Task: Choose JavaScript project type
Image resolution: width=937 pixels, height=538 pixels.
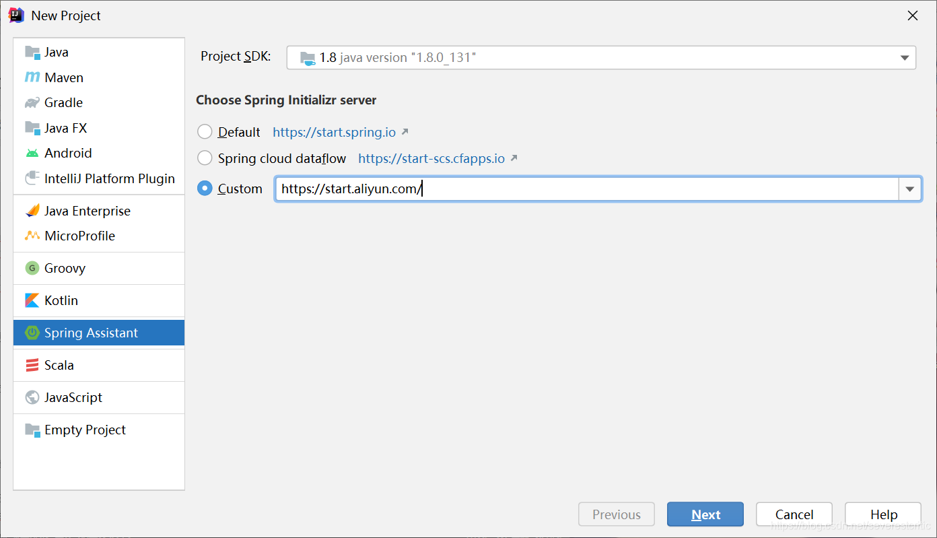Action: point(99,397)
